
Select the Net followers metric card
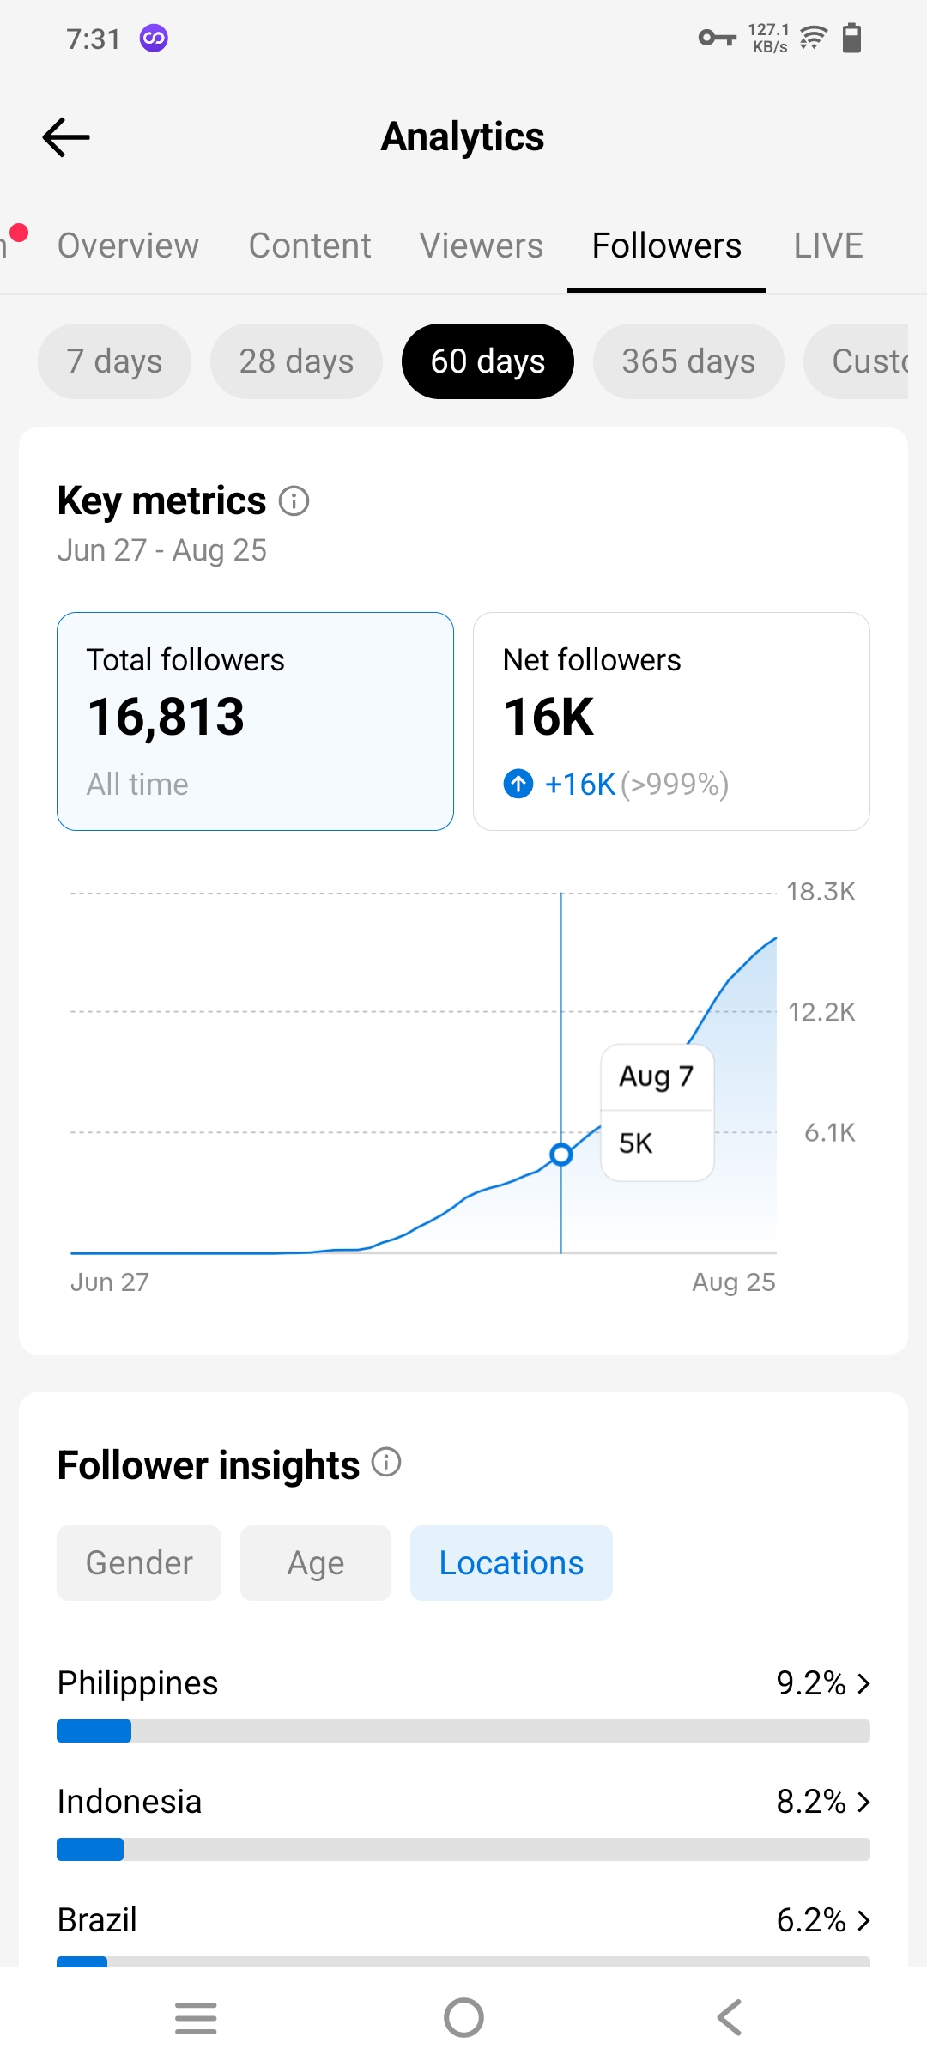(x=671, y=721)
